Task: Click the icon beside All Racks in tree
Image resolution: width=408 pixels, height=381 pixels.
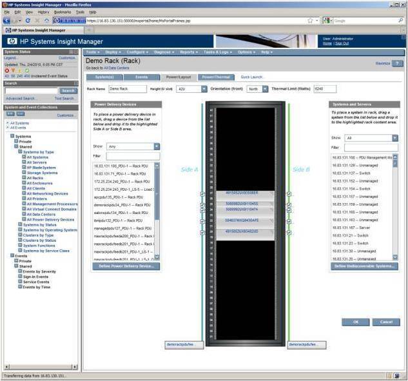Action: pyautogui.click(x=24, y=178)
